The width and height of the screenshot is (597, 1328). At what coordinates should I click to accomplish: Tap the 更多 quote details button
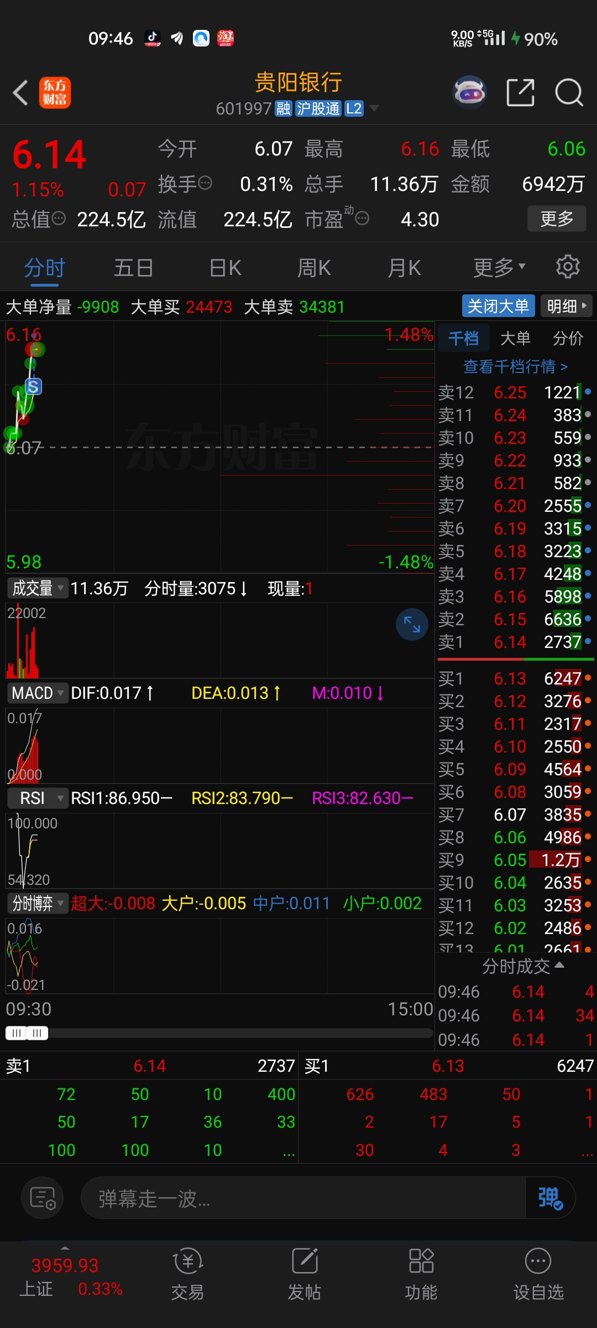pyautogui.click(x=557, y=219)
